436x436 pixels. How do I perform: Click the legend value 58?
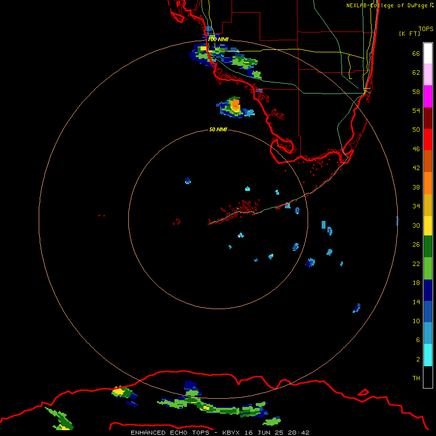point(416,92)
